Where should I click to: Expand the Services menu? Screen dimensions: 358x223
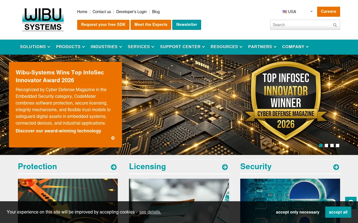141,47
